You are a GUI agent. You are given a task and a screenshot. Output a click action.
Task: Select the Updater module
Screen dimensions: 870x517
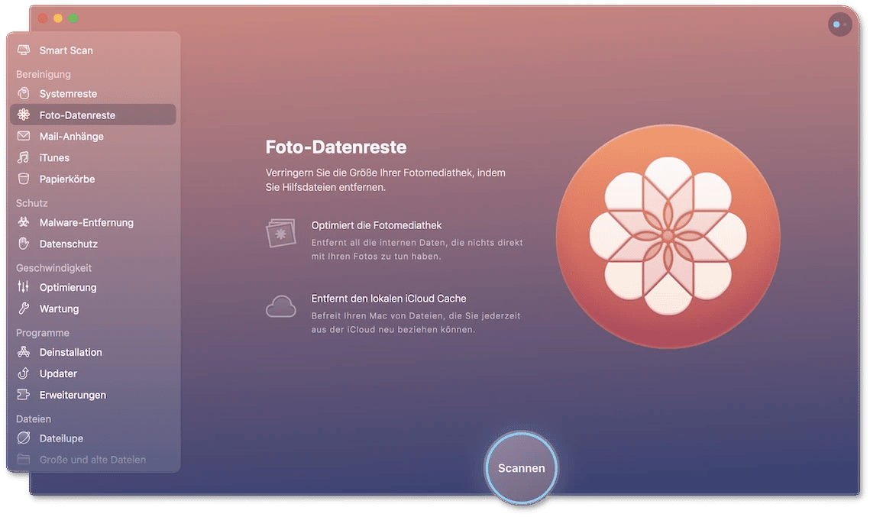92,373
